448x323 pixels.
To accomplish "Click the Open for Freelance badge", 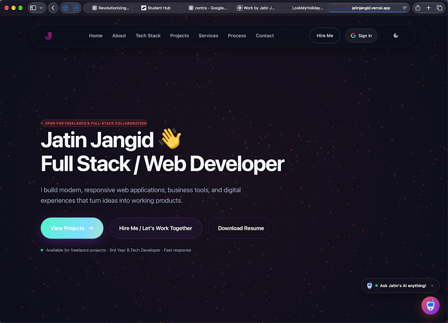I will 94,123.
